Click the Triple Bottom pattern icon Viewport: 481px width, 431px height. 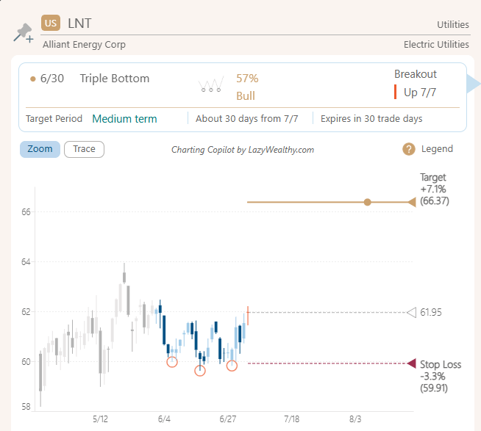click(210, 85)
